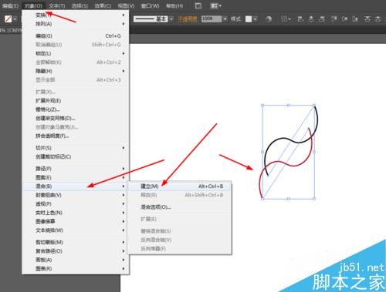
Task: Choose 混合选项(O)... in blend submenu
Action: pos(180,207)
